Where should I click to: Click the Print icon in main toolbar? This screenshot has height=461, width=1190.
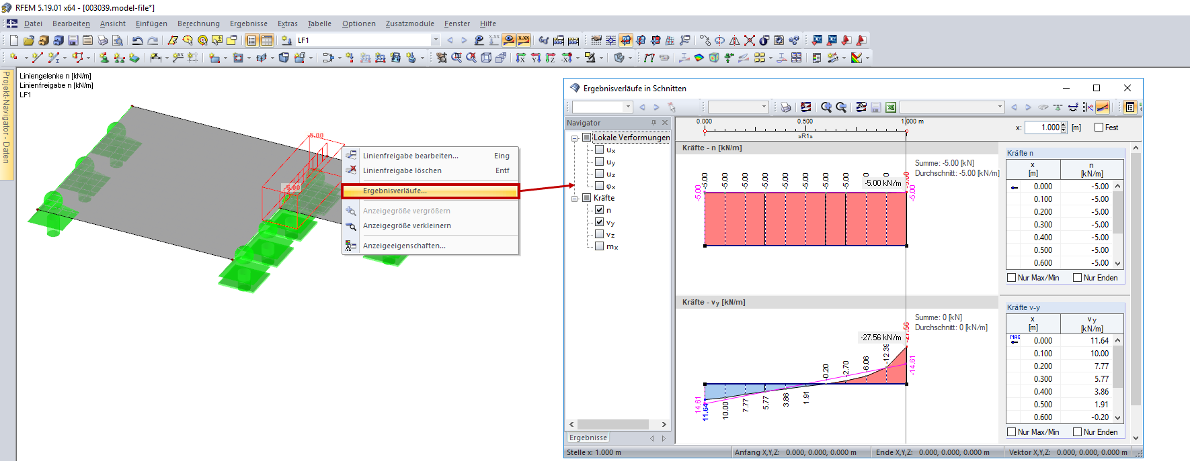[102, 40]
